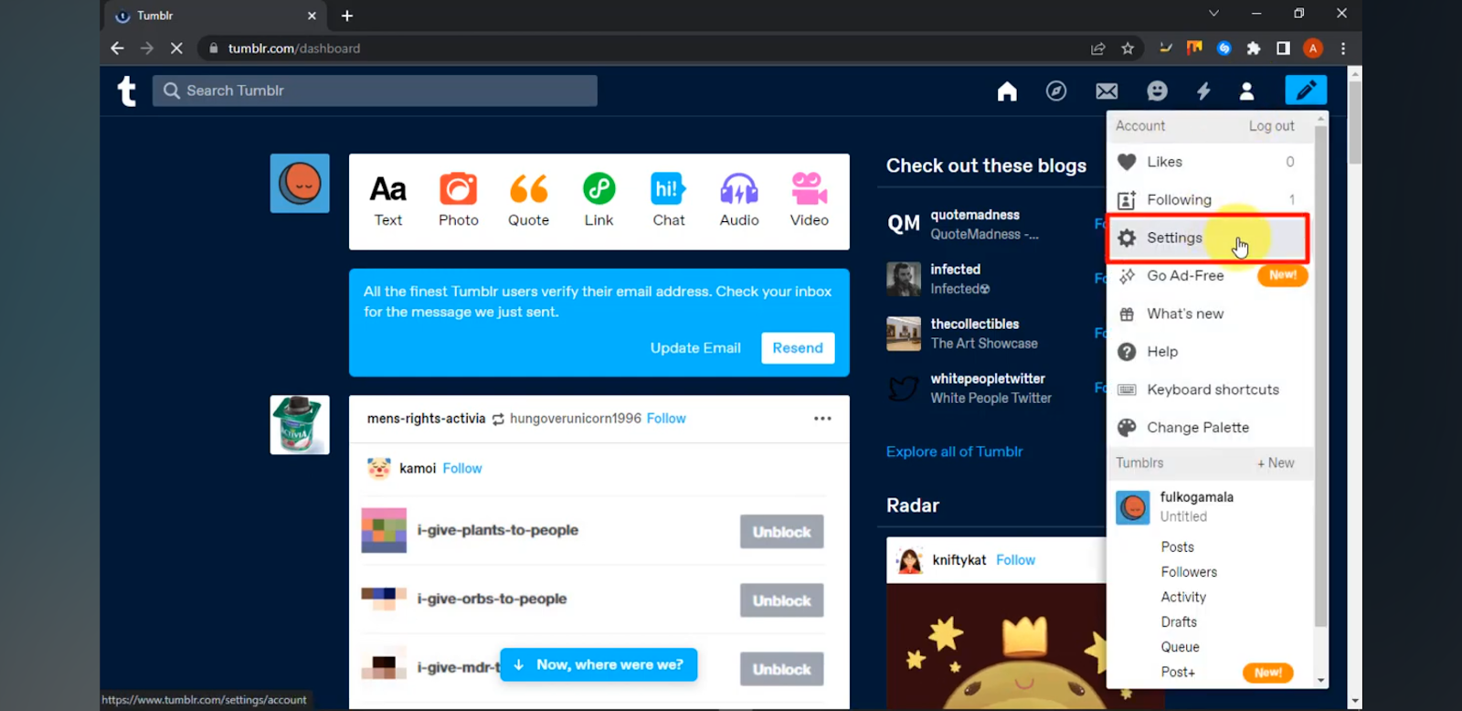The width and height of the screenshot is (1462, 711).
Task: Open Help menu item
Action: coord(1210,351)
